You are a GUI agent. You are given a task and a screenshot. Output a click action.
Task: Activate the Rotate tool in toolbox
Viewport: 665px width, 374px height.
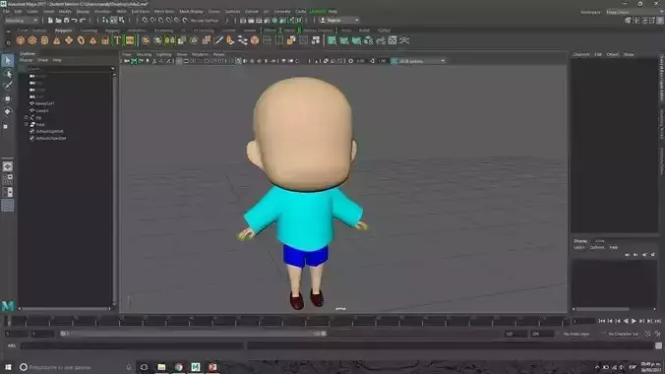8,111
